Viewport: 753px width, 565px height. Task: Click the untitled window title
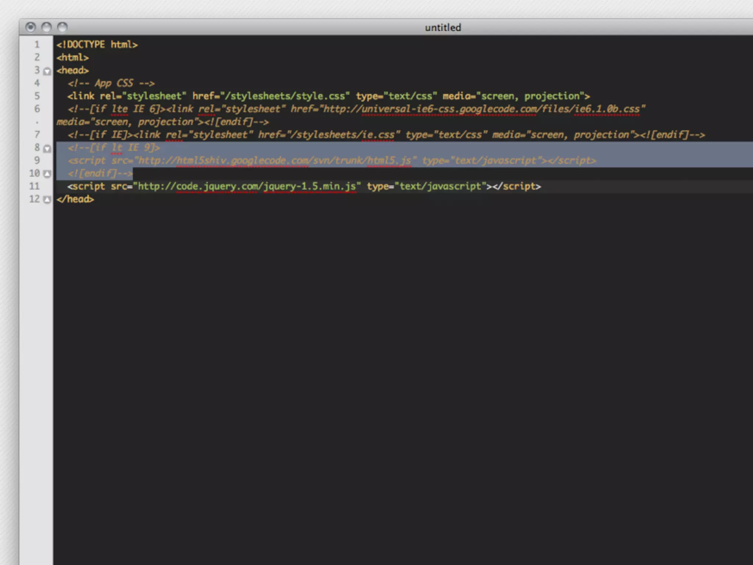[443, 28]
